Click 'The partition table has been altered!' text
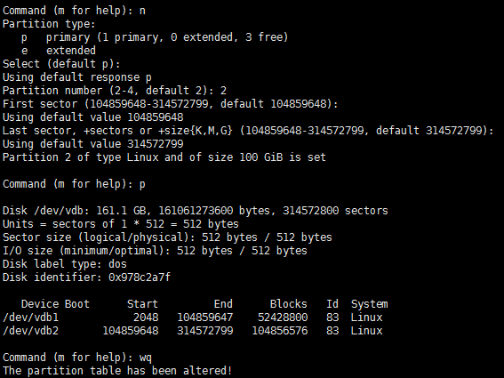Screen dimensions: 504x378 click(x=117, y=371)
